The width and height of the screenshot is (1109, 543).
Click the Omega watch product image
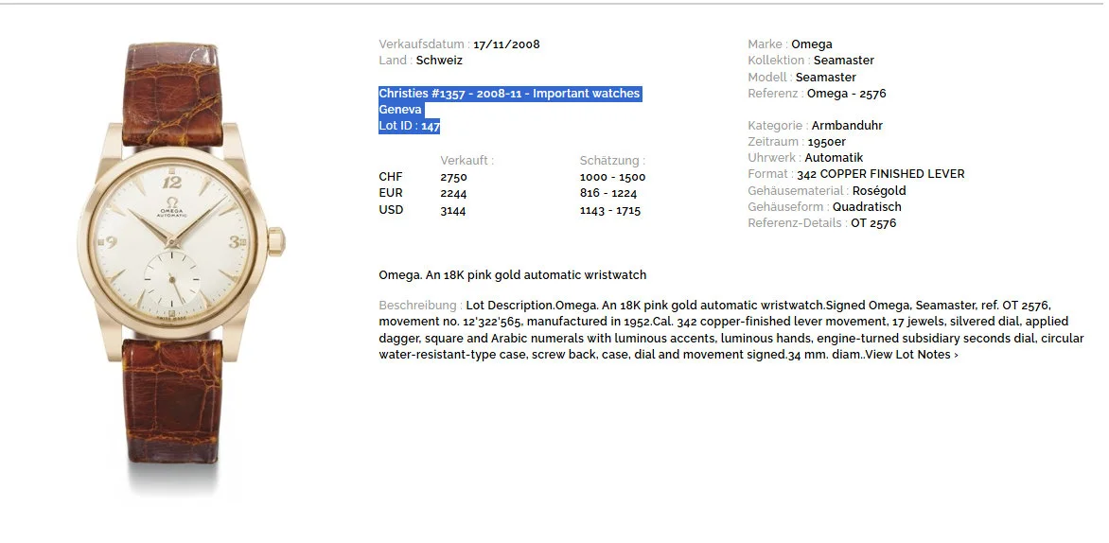pos(178,265)
